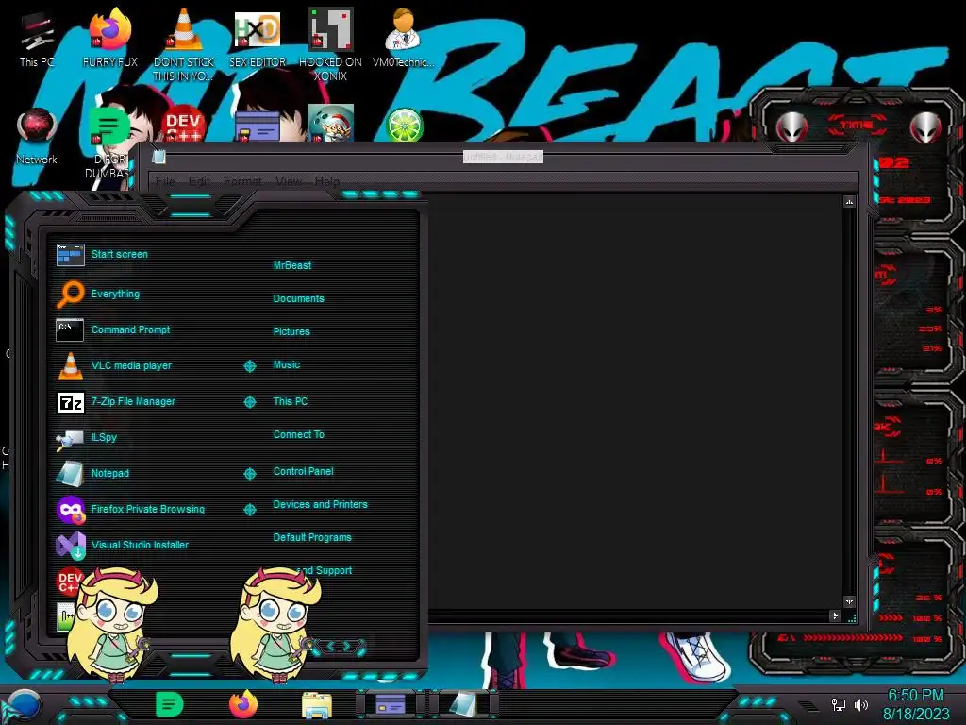Screen dimensions: 966x725
Task: Open the Help menu in Notepad
Action: 327,181
